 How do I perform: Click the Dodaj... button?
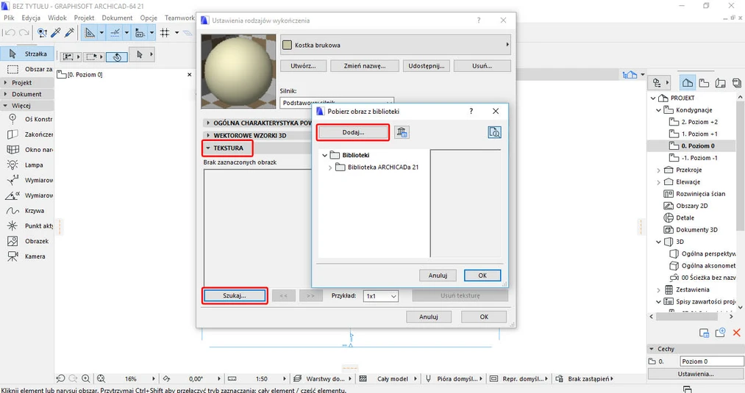point(353,132)
